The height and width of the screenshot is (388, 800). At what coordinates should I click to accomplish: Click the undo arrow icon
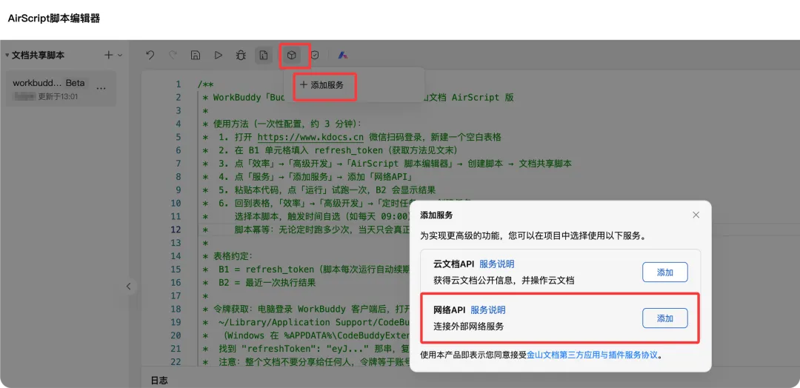[150, 55]
